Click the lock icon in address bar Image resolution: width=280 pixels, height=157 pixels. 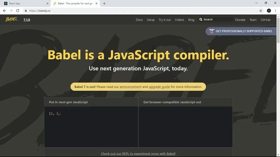pyautogui.click(x=26, y=10)
